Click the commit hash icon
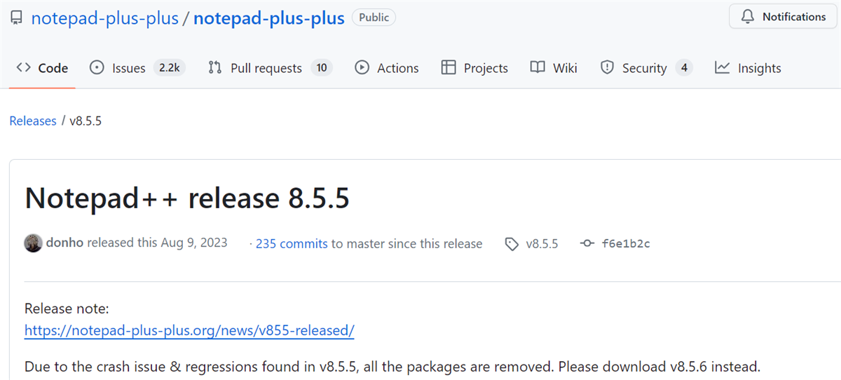This screenshot has width=841, height=380. (x=587, y=244)
